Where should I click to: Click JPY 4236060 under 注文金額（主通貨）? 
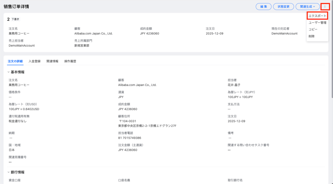tap(128, 150)
